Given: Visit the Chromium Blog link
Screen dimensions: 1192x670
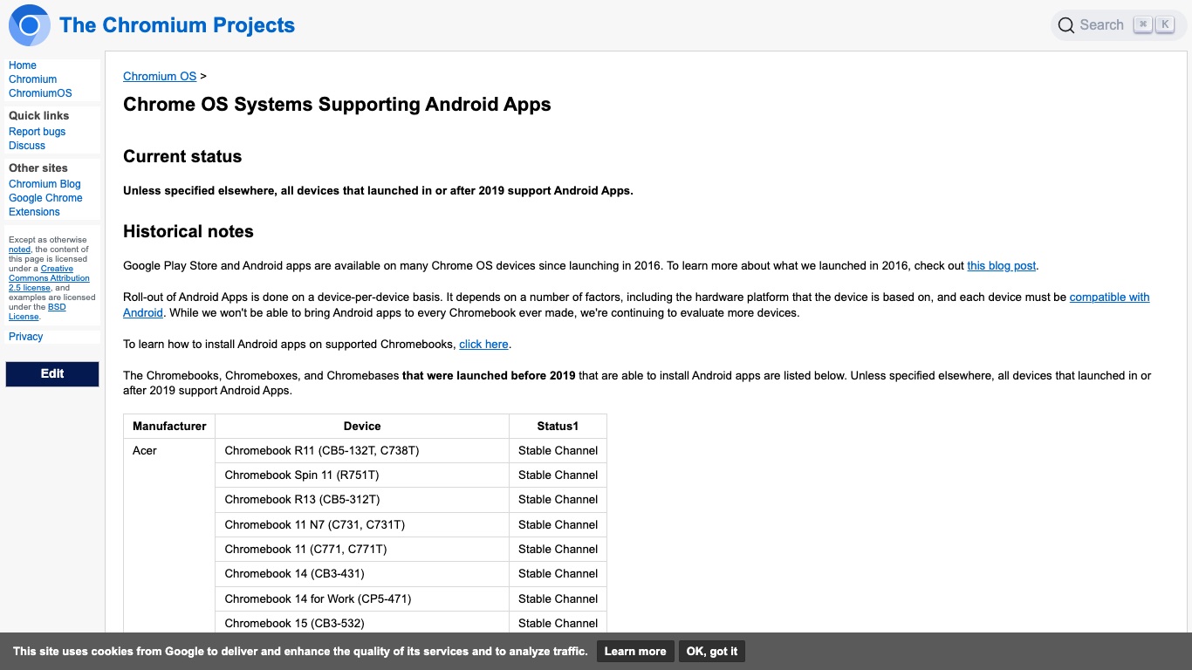Looking at the screenshot, I should point(45,184).
